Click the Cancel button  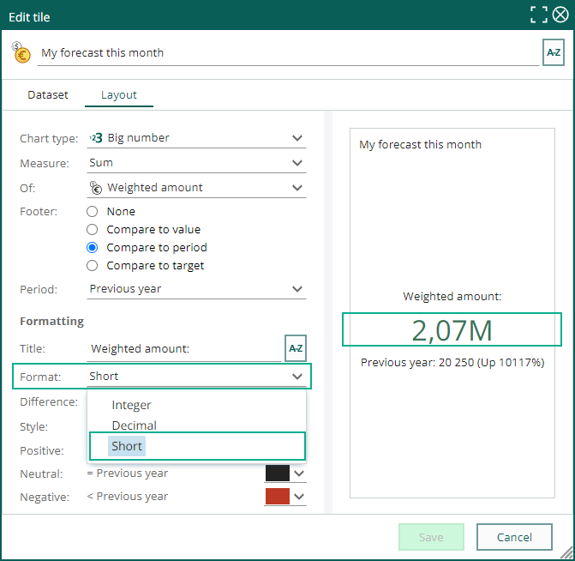click(514, 537)
